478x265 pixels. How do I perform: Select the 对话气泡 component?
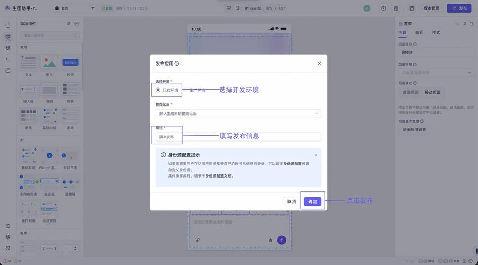pyautogui.click(x=71, y=159)
